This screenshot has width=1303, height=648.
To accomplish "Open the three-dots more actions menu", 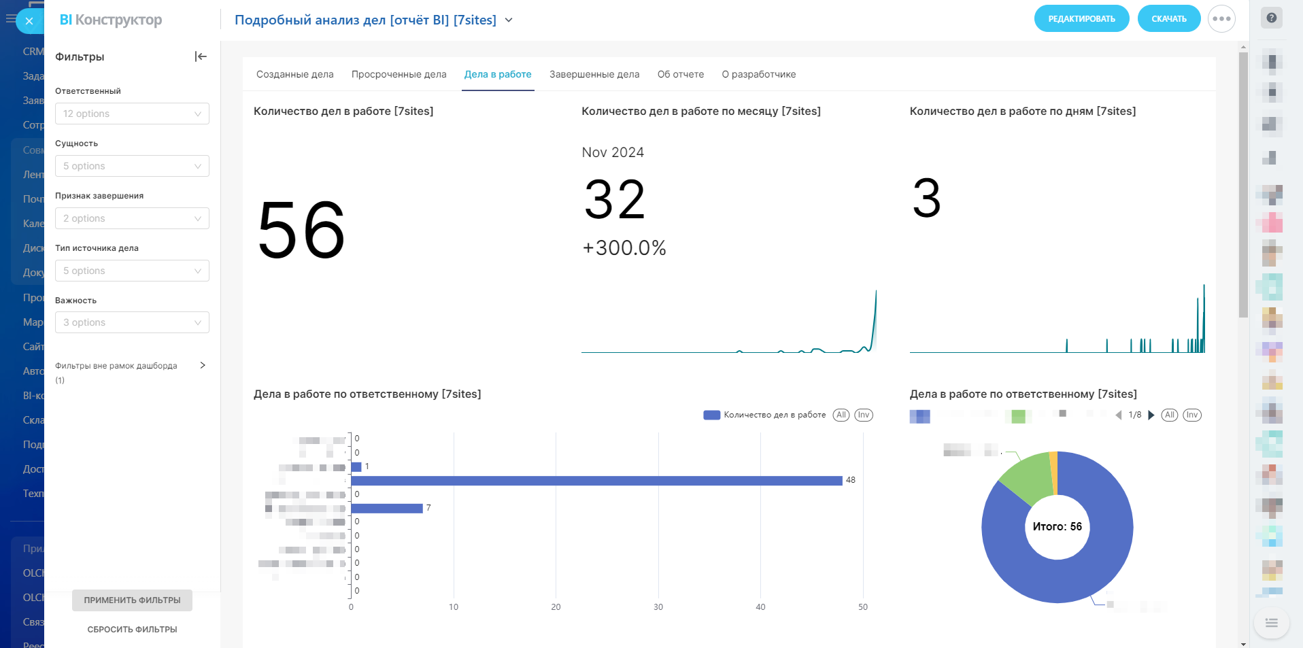I will point(1221,19).
